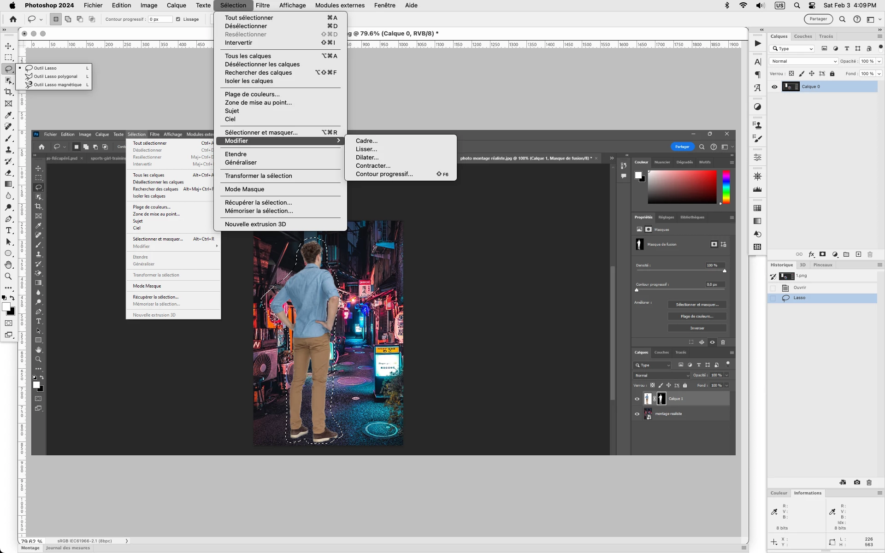Open the layer filter Type dropdown

pyautogui.click(x=793, y=49)
